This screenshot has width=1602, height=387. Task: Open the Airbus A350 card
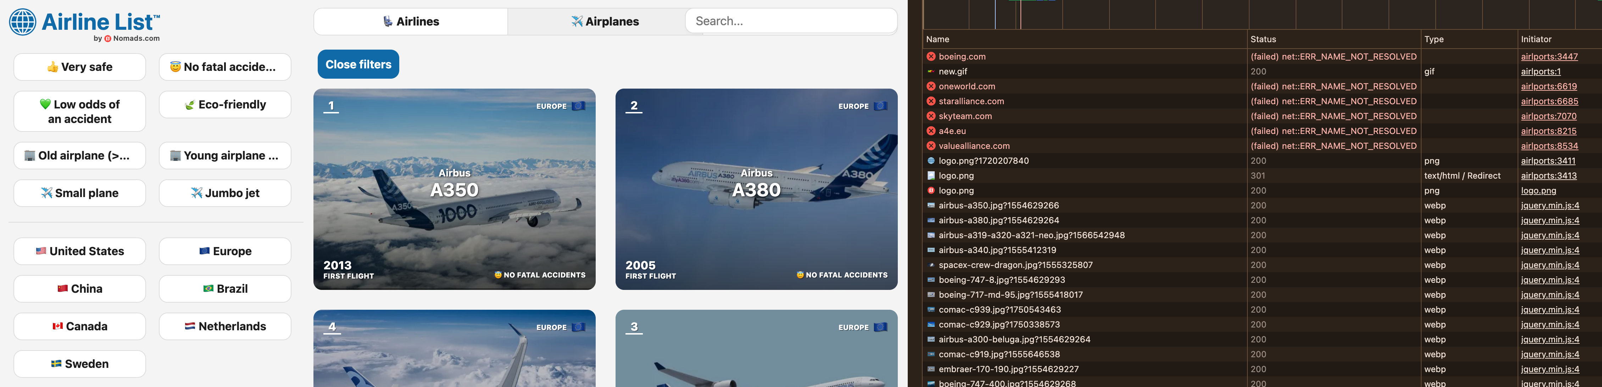click(x=455, y=189)
